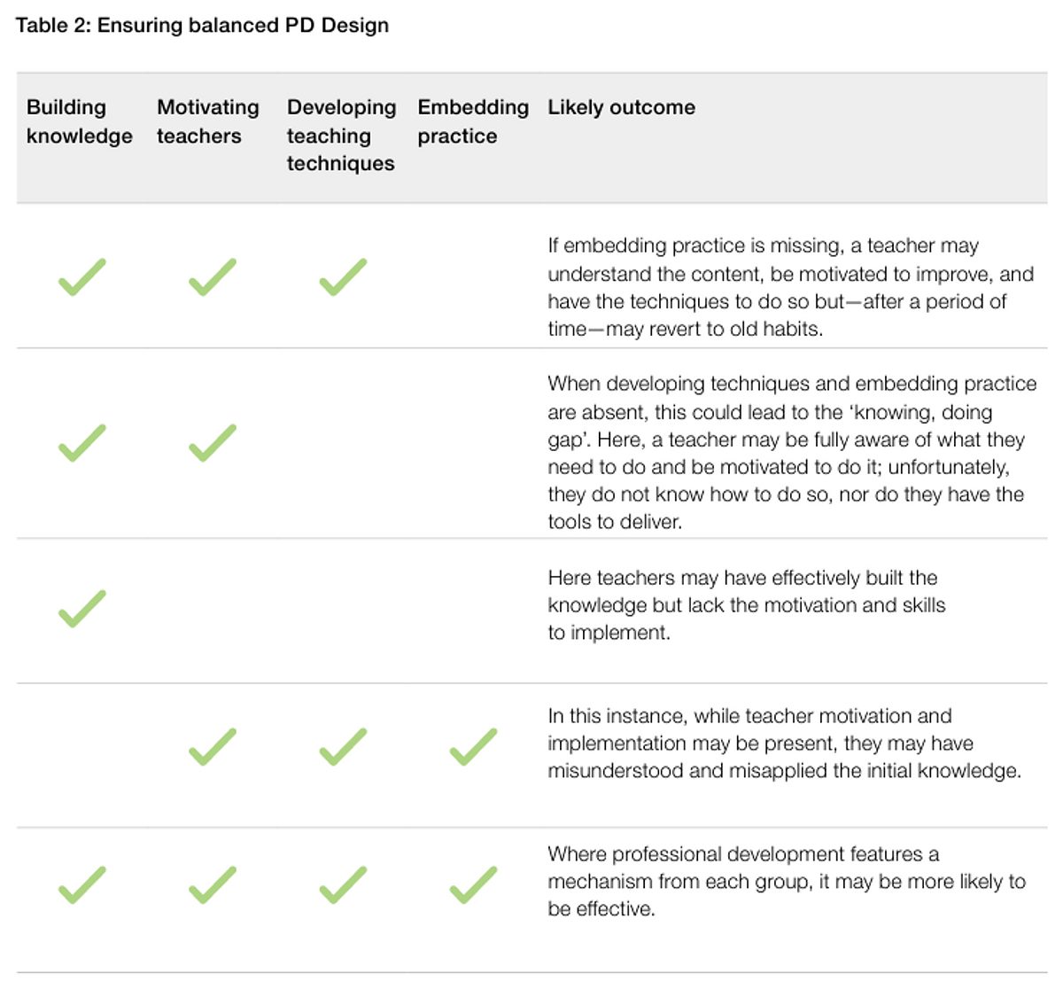Select the Building knowledge column header

click(x=80, y=121)
